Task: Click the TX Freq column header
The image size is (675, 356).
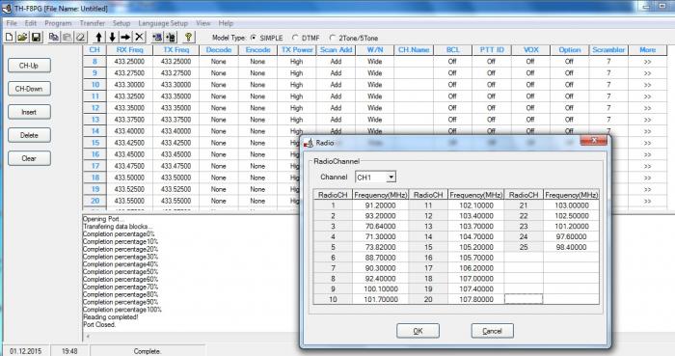Action: 176,50
